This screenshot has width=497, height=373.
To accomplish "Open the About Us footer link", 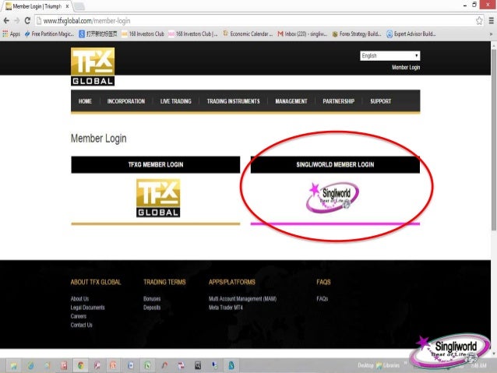I will [79, 298].
